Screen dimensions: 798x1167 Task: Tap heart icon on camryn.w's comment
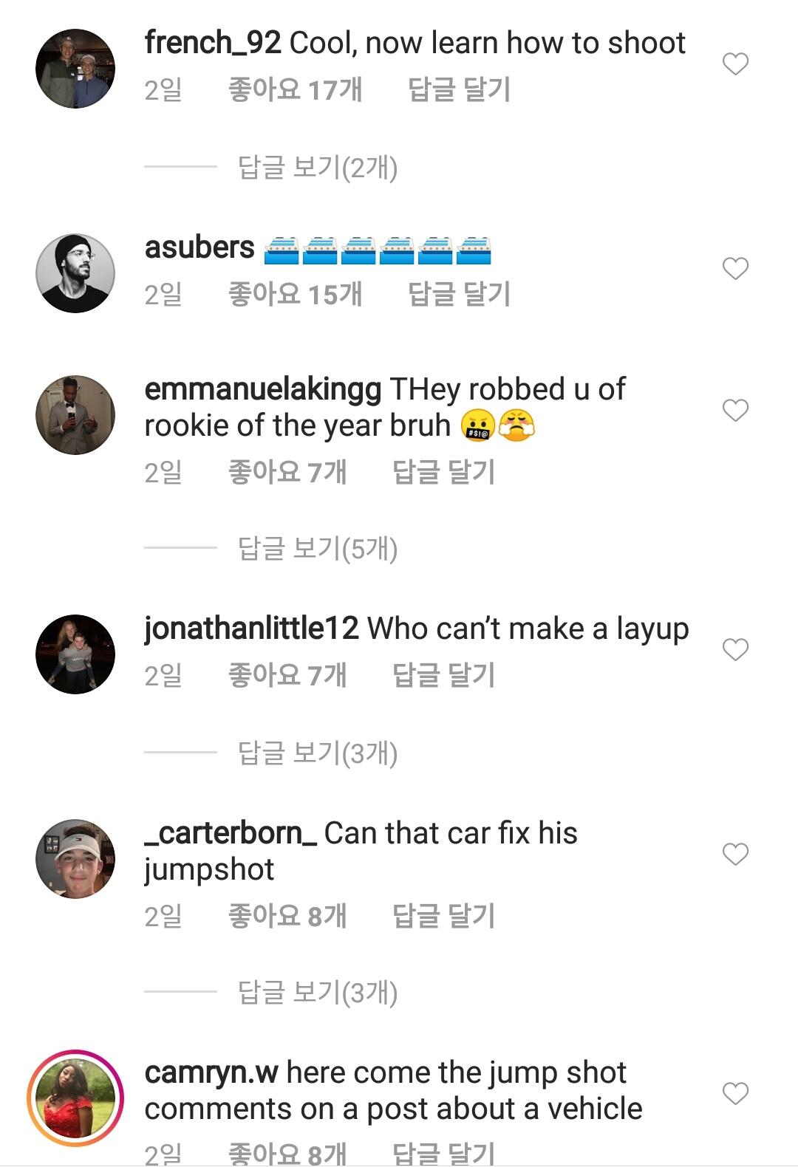(735, 1094)
